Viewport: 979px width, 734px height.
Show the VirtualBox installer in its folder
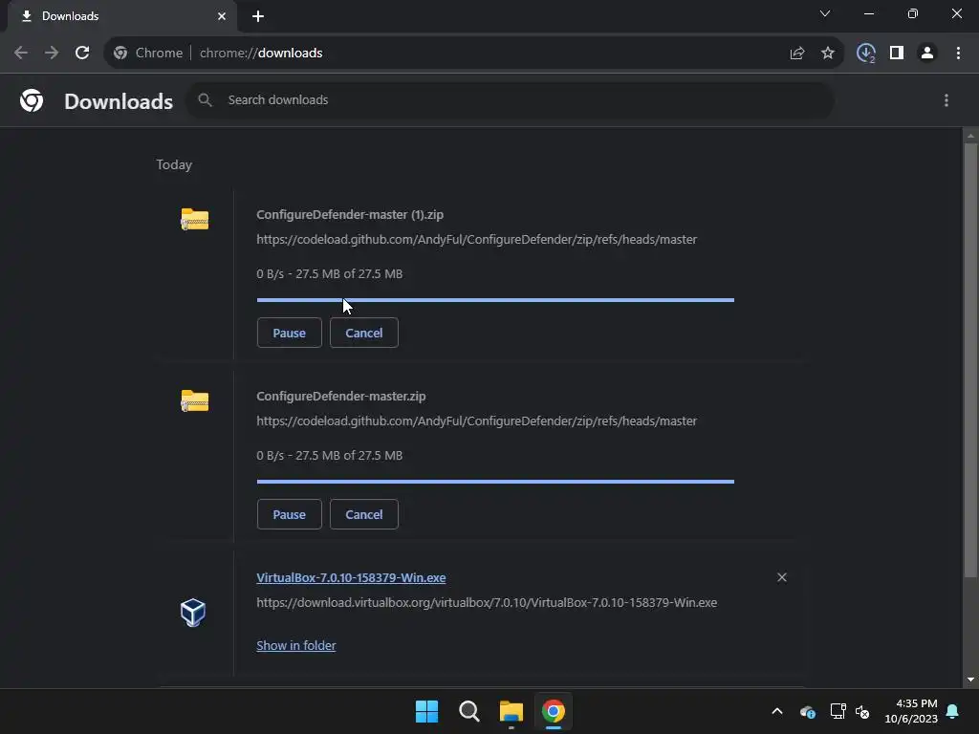(x=296, y=645)
